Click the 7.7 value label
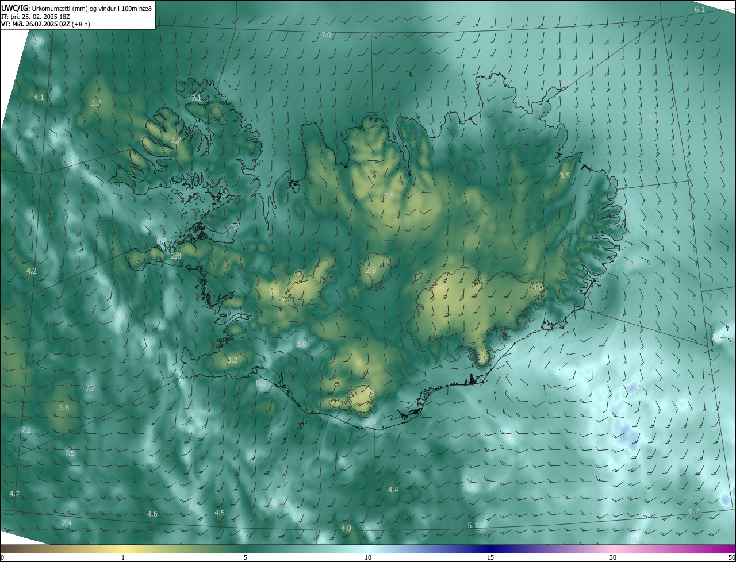Viewport: 736px width, 562px height. [90, 389]
